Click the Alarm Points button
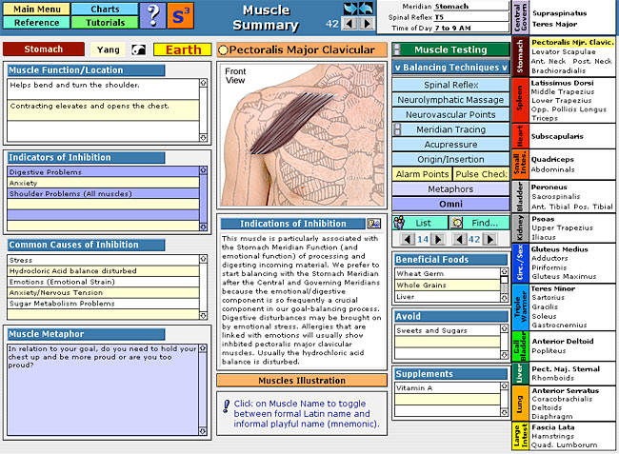This screenshot has height=454, width=619. click(422, 174)
